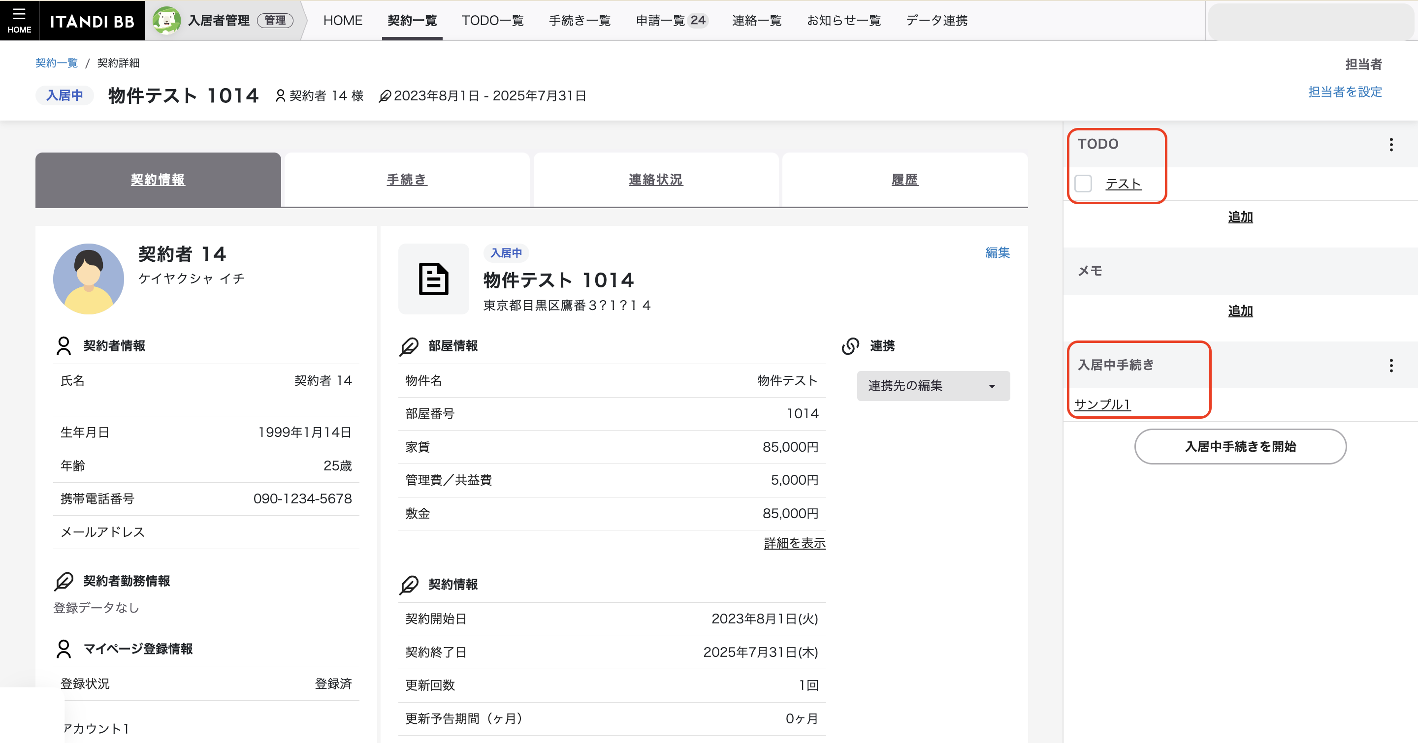Click the feather icon next to 契約者勤務情報
This screenshot has width=1418, height=743.
click(64, 581)
